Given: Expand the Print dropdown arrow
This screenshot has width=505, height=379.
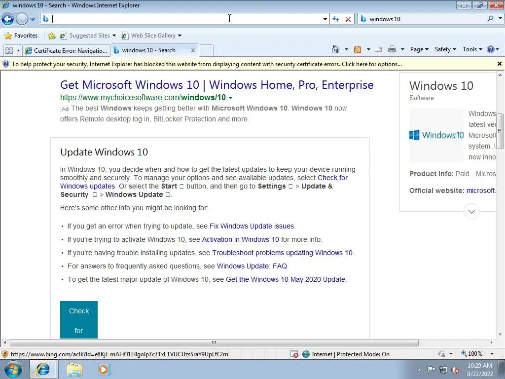Looking at the screenshot, I should pyautogui.click(x=402, y=49).
